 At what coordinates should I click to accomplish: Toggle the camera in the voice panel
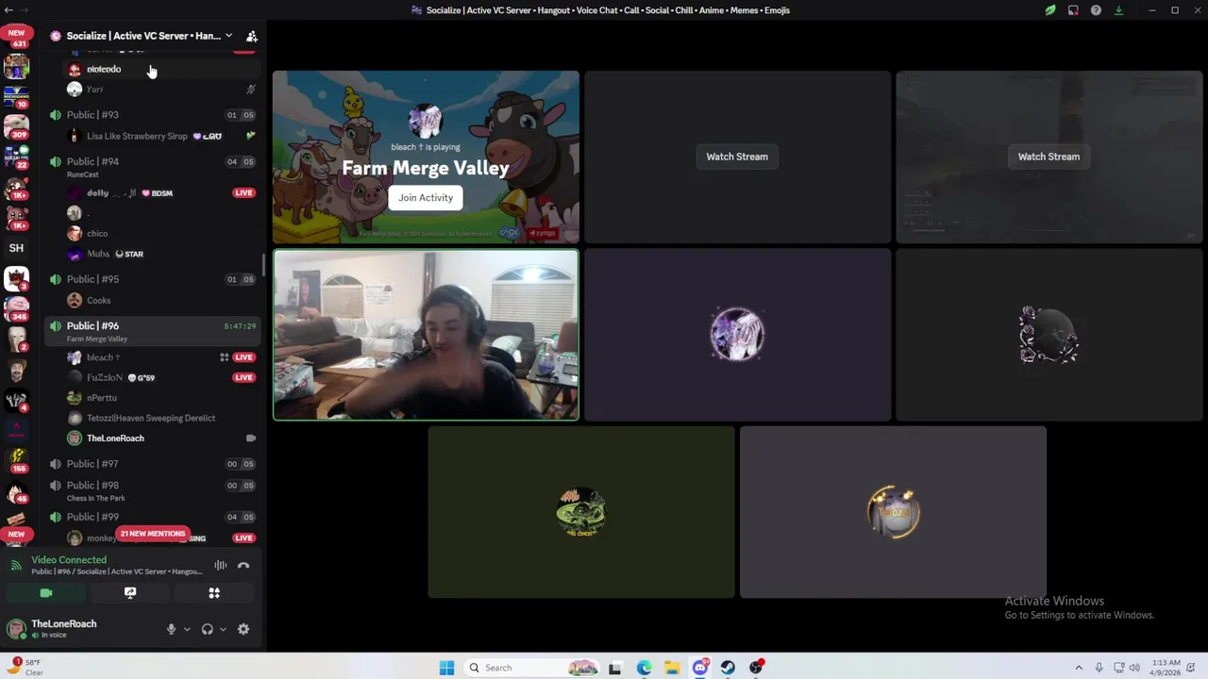[45, 593]
